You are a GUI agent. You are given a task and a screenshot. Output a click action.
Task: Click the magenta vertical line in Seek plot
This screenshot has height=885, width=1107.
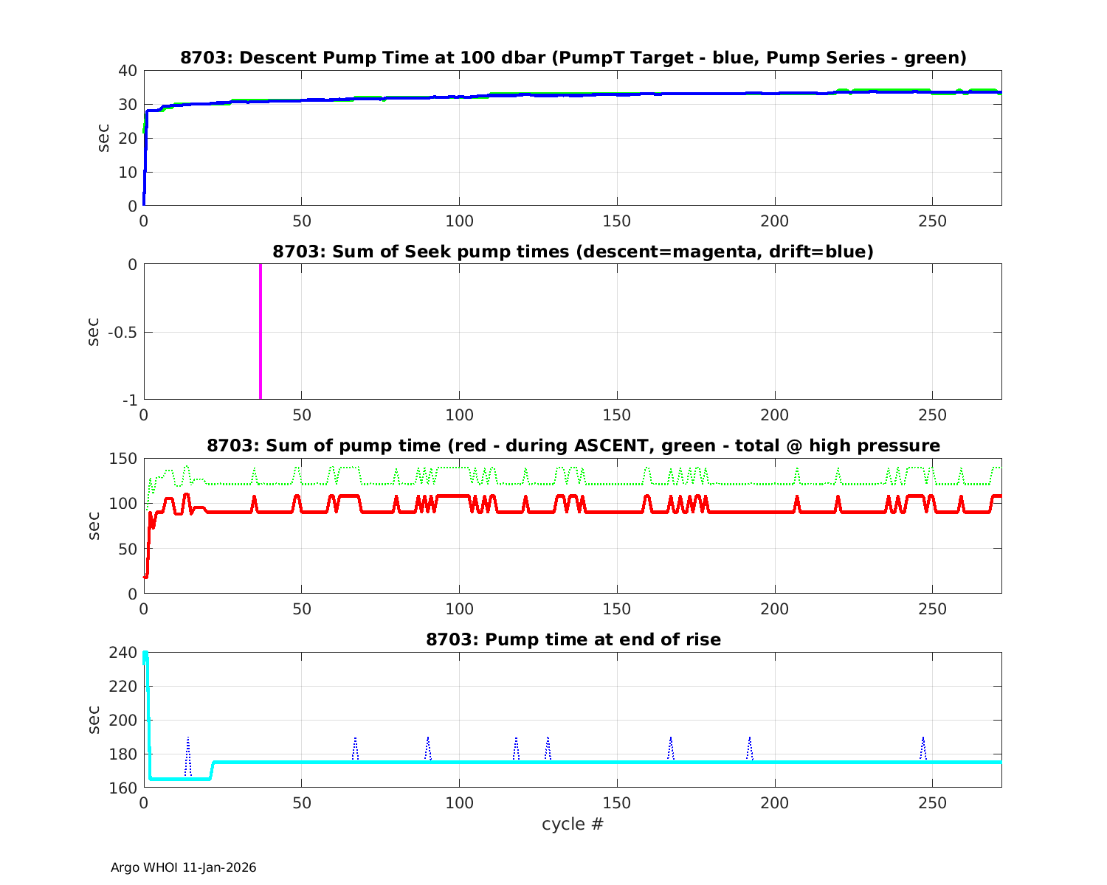pos(261,332)
